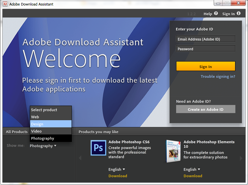Click the 1.2.2 version number
Viewport: 248px width, 185px height.
(x=191, y=14)
